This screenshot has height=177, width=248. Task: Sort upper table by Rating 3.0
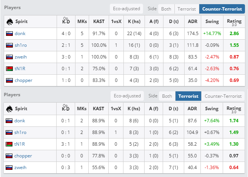coord(234,22)
